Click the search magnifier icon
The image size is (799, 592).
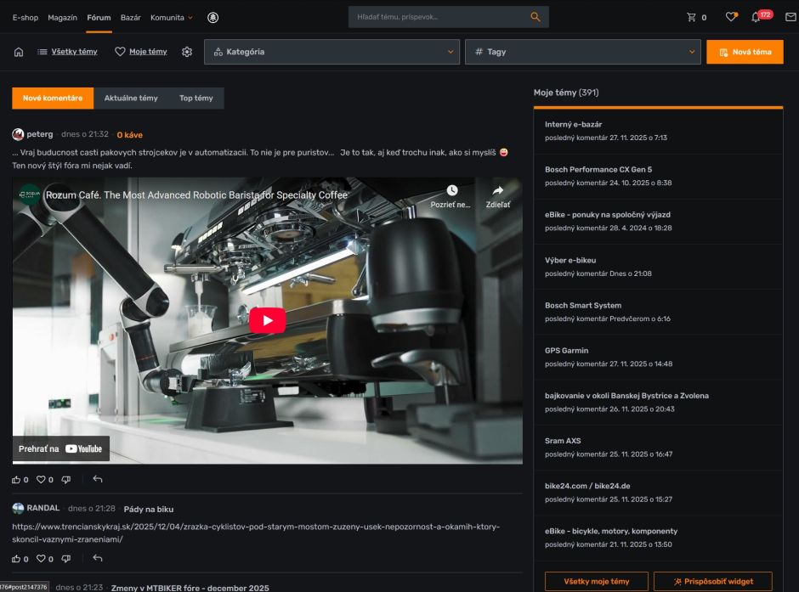pos(535,17)
